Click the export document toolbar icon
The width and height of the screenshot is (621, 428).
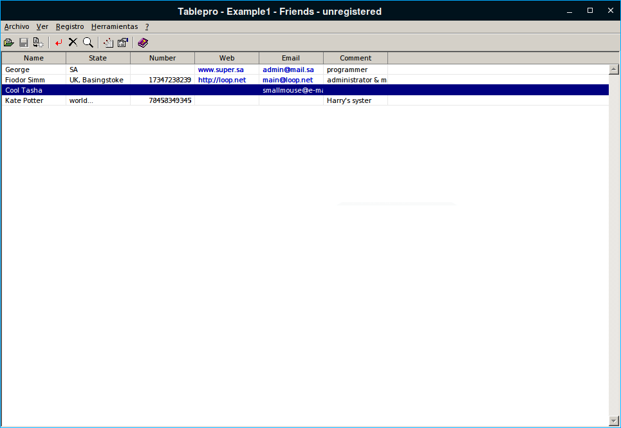click(x=39, y=42)
